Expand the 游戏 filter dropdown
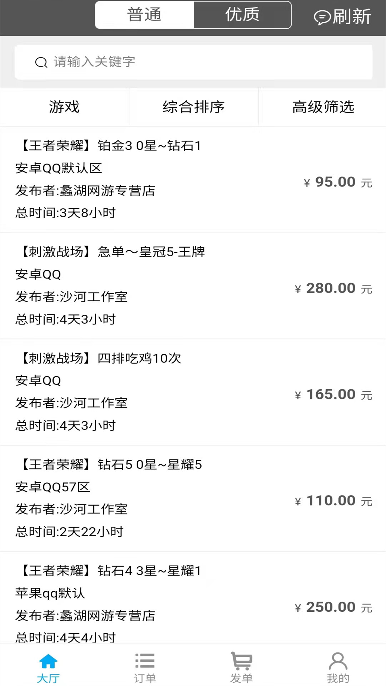 tap(64, 107)
